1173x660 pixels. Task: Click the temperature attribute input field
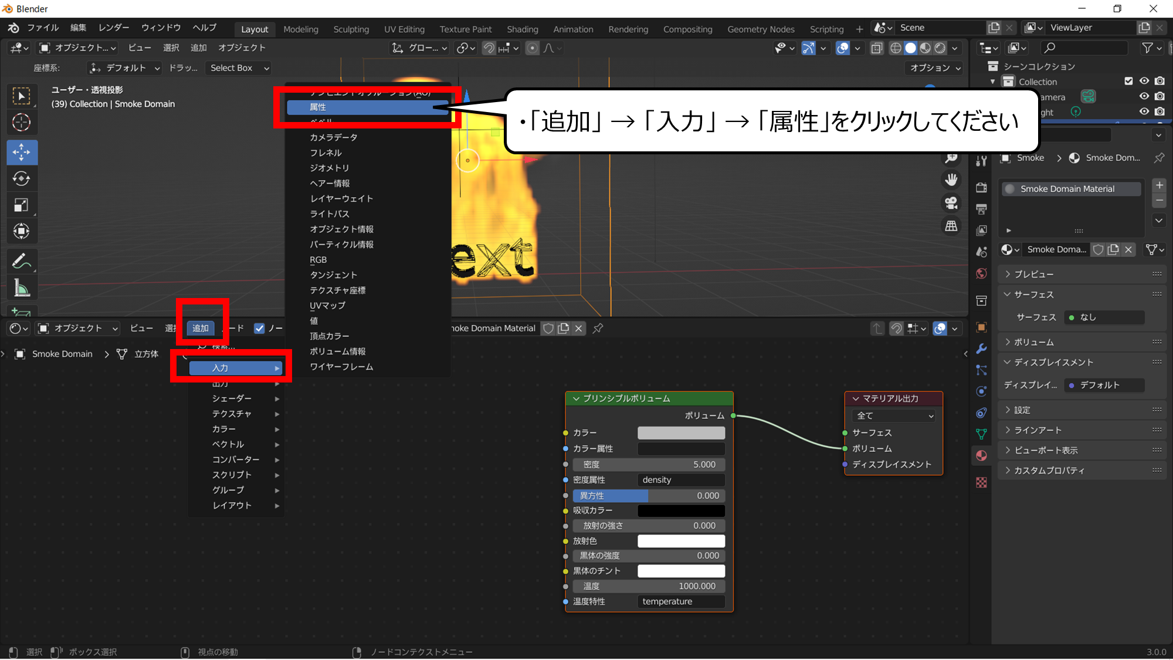pos(682,601)
